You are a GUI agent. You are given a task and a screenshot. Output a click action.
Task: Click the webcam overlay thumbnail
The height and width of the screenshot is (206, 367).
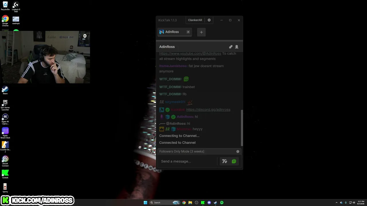[x=45, y=57]
